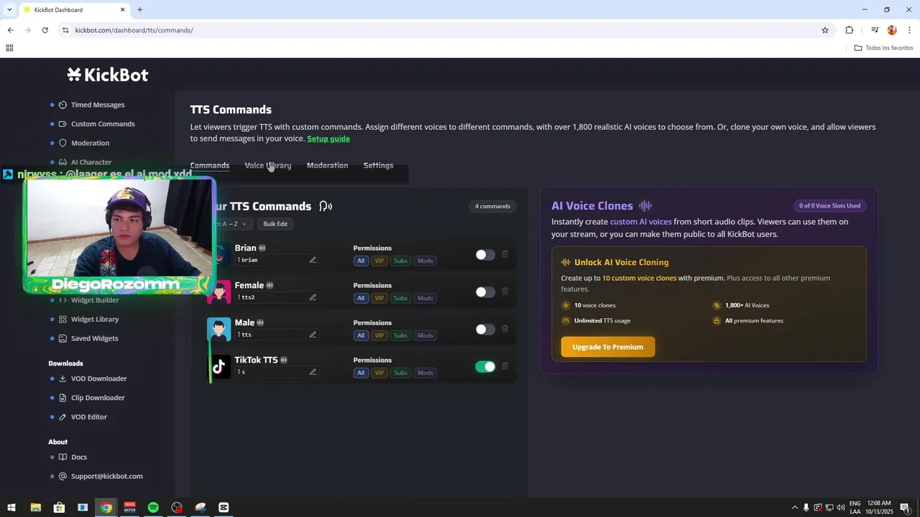Switch to the Voice Library tab

click(x=268, y=165)
